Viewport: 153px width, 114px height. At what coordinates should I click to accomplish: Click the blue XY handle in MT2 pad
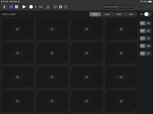[121, 77]
